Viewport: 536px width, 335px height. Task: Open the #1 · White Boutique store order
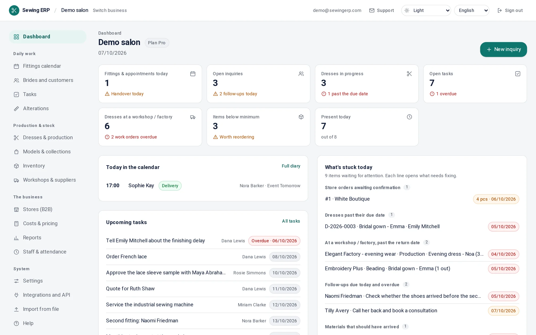(x=422, y=199)
